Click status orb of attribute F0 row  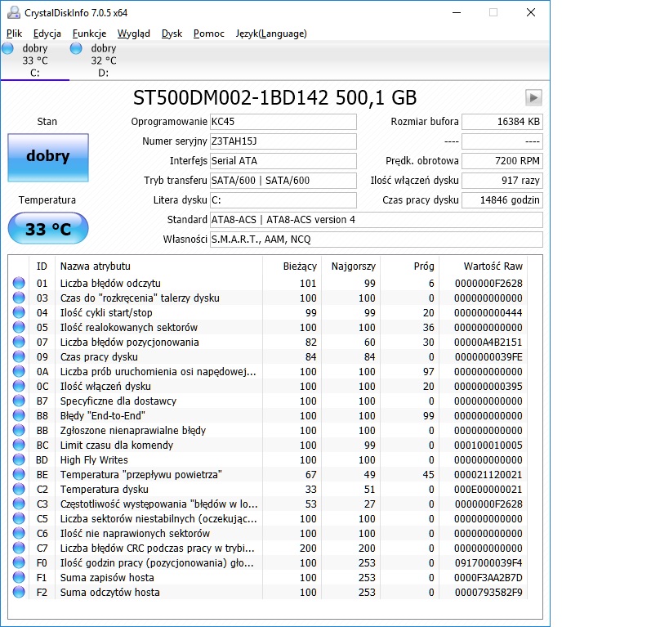click(19, 563)
